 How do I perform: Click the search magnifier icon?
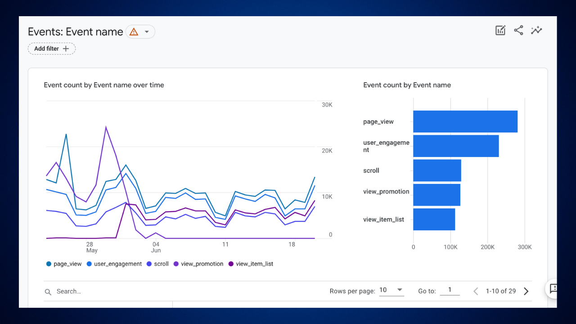point(48,292)
